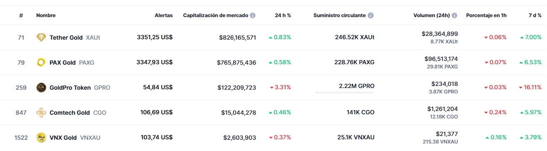
Task: Click the Comtech Gold coin logo
Action: pyautogui.click(x=41, y=113)
